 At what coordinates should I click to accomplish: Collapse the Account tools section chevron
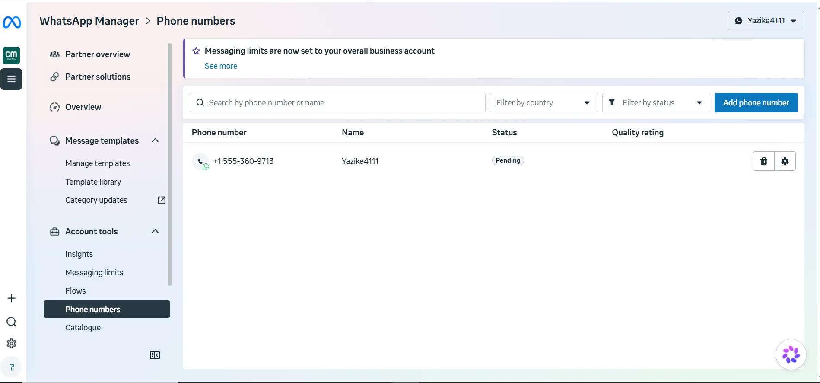[156, 231]
